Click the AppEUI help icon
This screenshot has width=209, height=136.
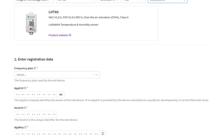coord(25,88)
